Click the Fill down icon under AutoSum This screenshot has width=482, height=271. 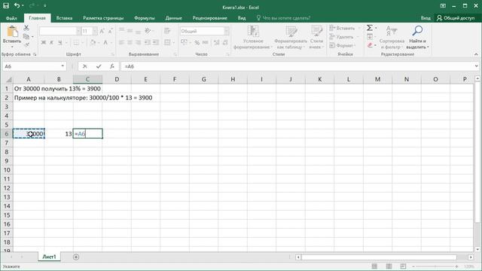click(370, 37)
